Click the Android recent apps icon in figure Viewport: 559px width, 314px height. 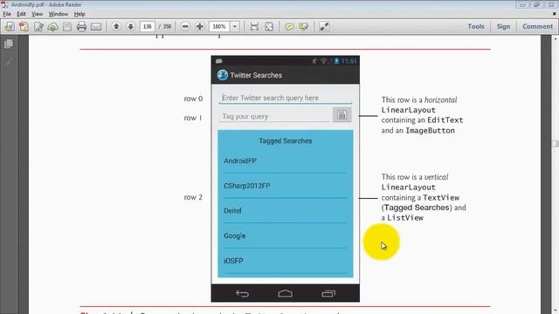(328, 294)
